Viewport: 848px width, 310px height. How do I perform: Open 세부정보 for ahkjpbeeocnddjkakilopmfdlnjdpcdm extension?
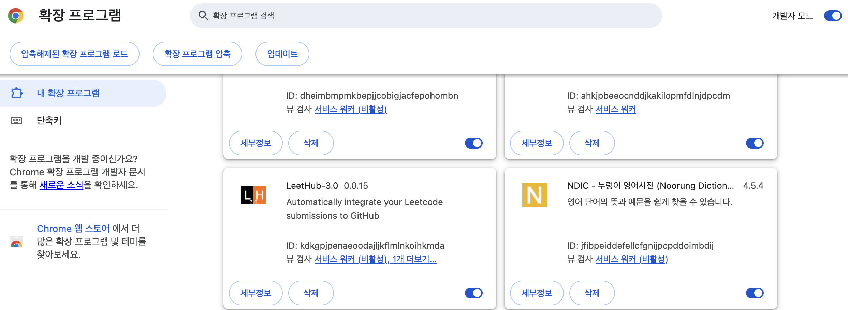(x=537, y=143)
